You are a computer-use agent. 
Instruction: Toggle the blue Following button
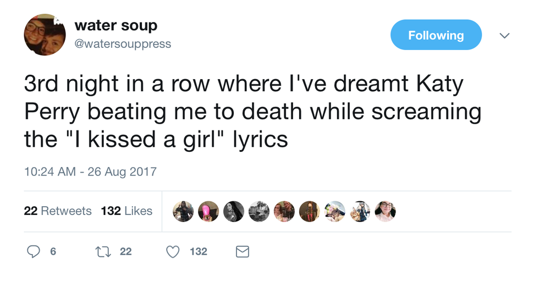(436, 35)
